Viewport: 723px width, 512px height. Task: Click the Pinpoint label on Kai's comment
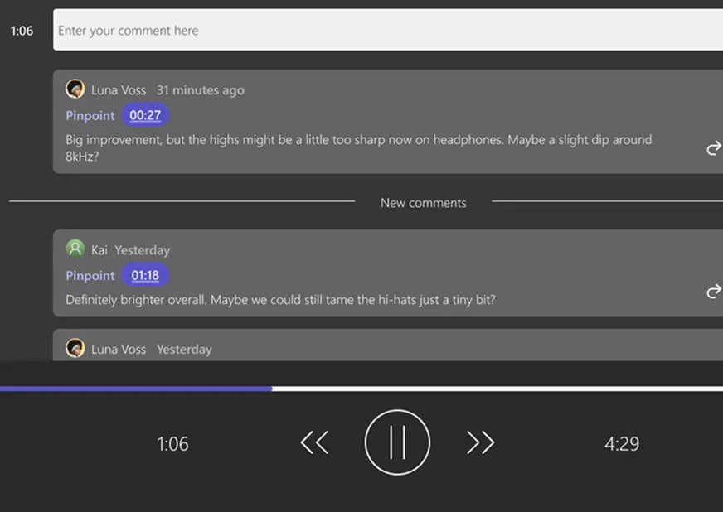click(x=90, y=275)
